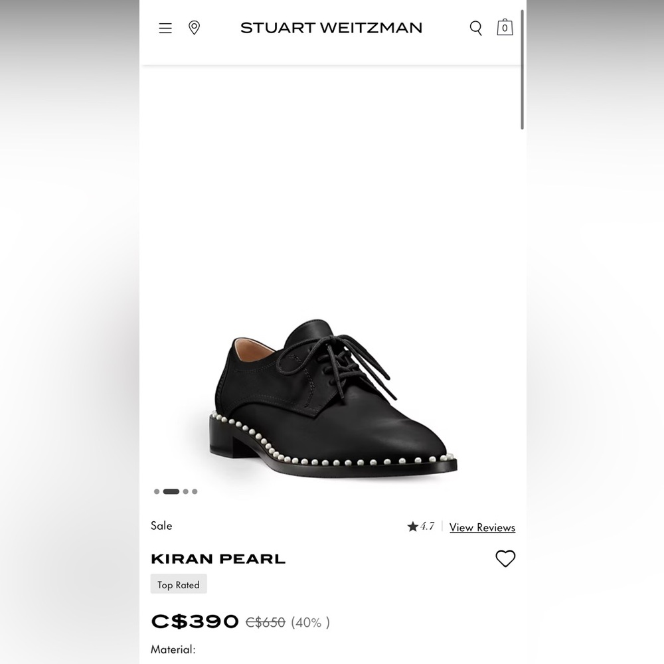Click the star icon beside the 4.7 rating
Screen dimensions: 664x664
pos(413,526)
